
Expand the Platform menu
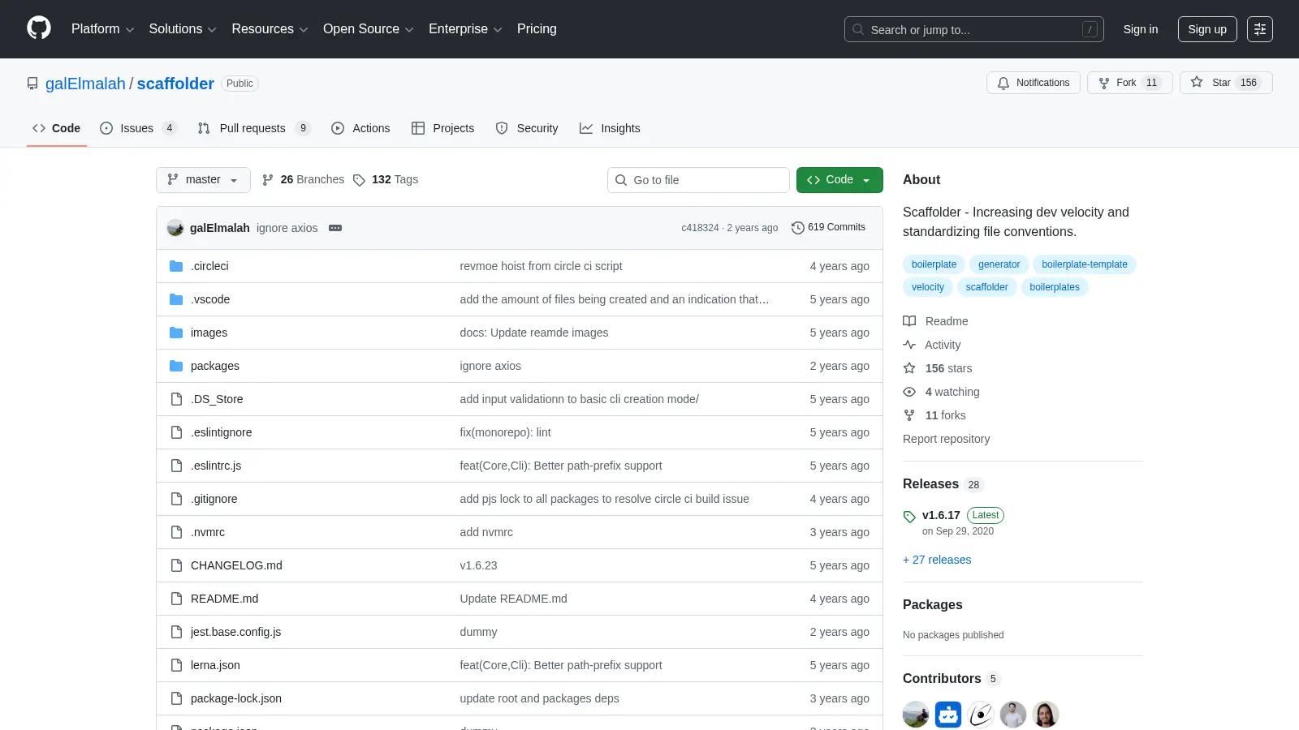point(102,29)
